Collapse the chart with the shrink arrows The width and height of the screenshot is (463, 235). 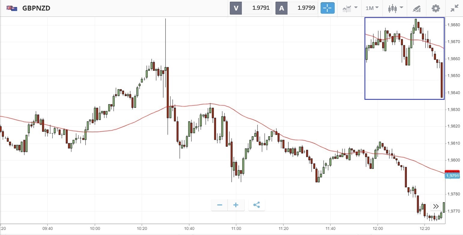tap(454, 8)
